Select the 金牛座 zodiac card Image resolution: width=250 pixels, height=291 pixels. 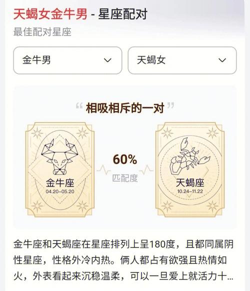point(60,169)
